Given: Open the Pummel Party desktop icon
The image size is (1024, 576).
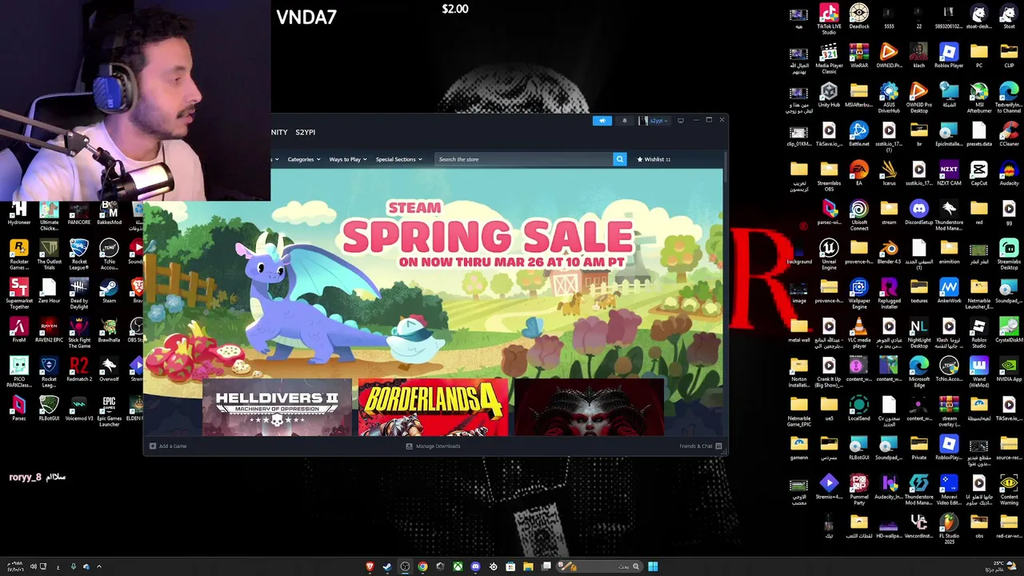Looking at the screenshot, I should [859, 489].
